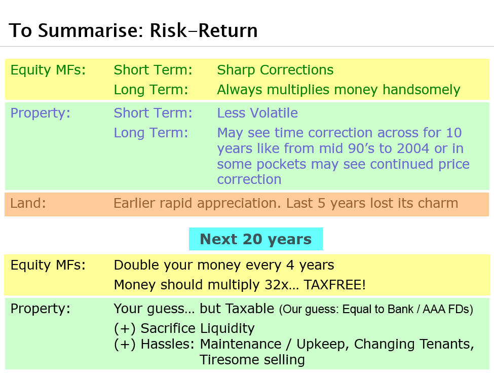494x377 pixels.
Task: Select 'Money should multiply 32x... TAXFREE!' line
Action: (x=240, y=285)
